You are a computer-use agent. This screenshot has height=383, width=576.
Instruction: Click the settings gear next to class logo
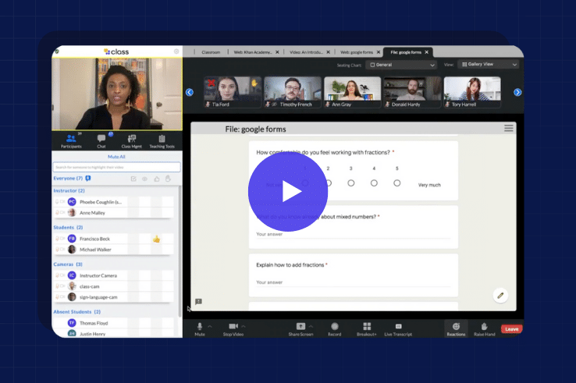[176, 51]
